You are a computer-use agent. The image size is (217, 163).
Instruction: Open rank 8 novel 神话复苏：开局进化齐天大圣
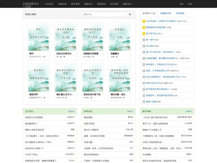(160, 65)
